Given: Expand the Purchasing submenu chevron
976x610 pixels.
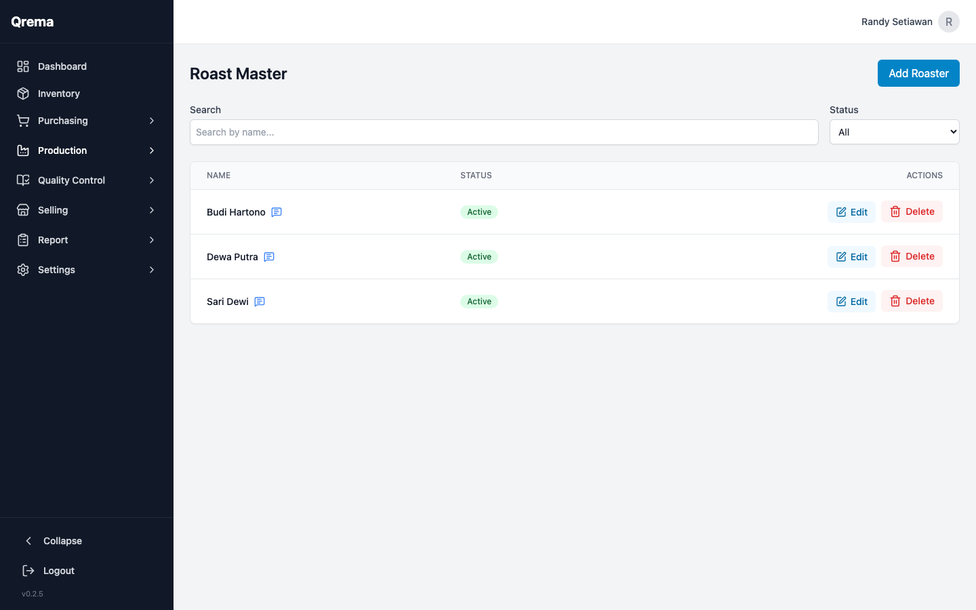Looking at the screenshot, I should 152,121.
